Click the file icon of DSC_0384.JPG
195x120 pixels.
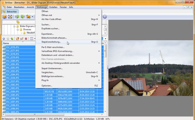4,92
